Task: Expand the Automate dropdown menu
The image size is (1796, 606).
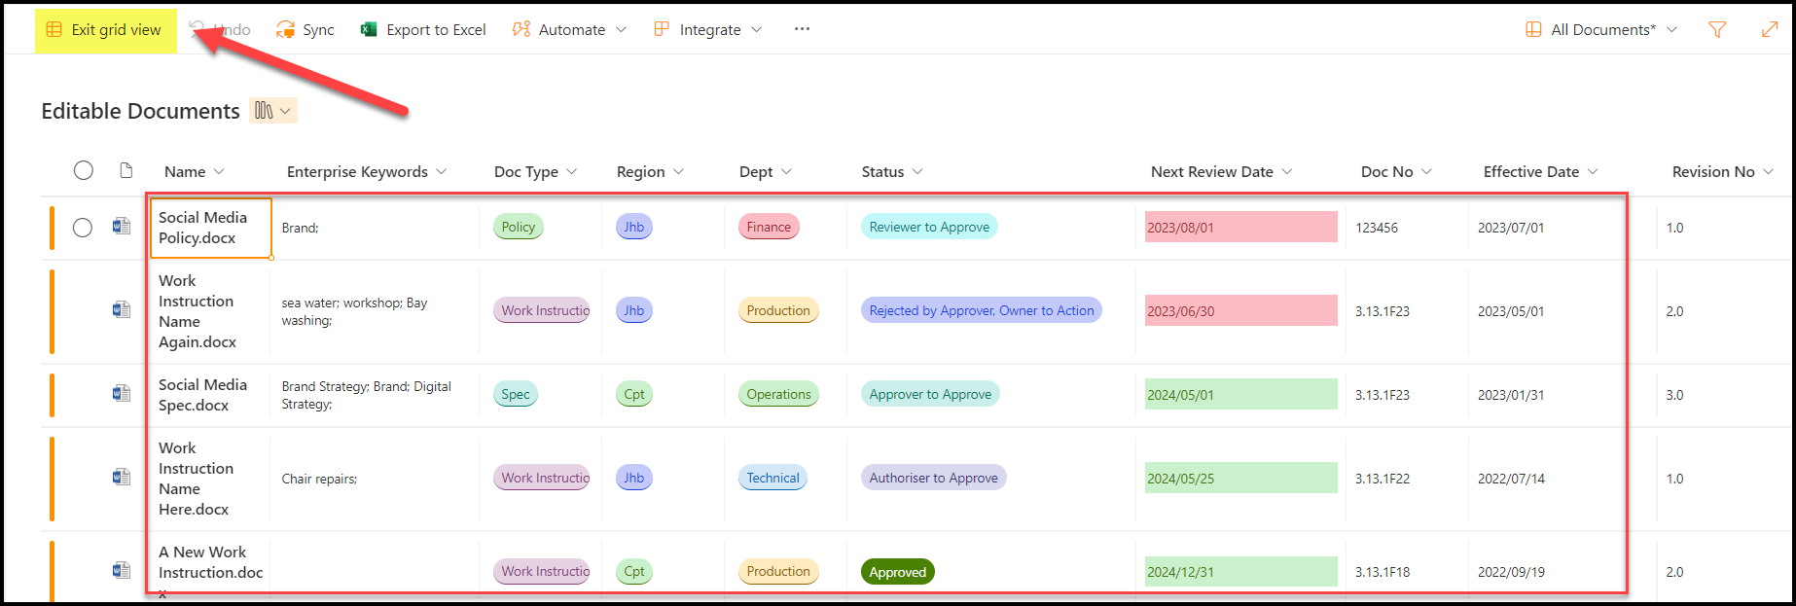Action: [x=570, y=30]
